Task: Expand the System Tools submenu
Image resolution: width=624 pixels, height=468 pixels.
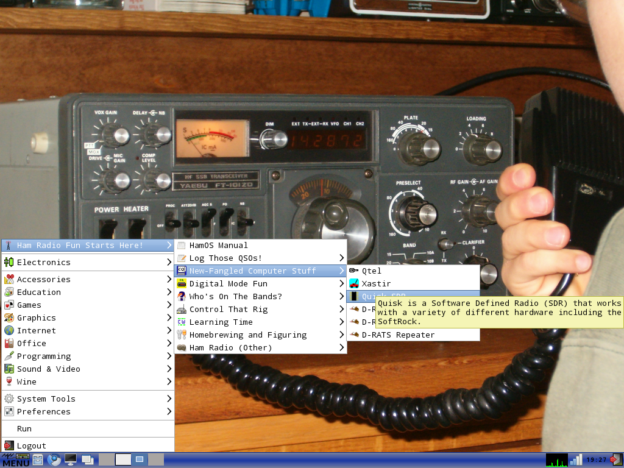Action: click(88, 399)
